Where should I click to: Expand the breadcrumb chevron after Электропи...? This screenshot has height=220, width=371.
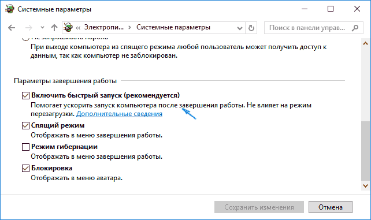pyautogui.click(x=129, y=27)
